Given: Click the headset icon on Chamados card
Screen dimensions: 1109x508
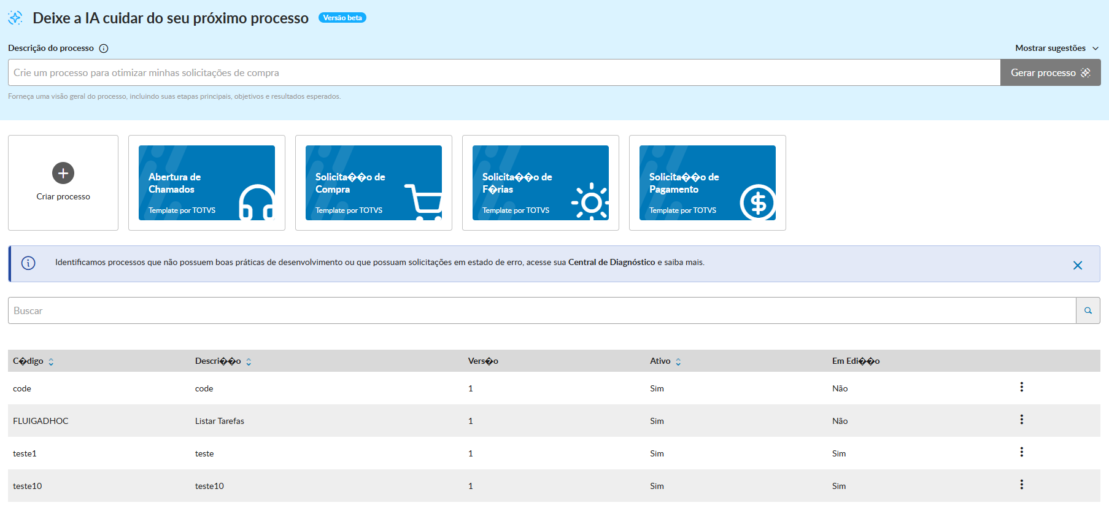Looking at the screenshot, I should [x=257, y=202].
